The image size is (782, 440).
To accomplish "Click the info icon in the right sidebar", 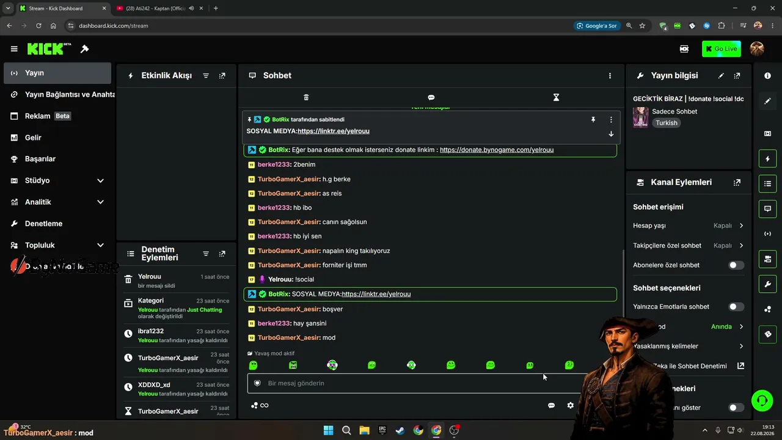I will click(x=768, y=76).
